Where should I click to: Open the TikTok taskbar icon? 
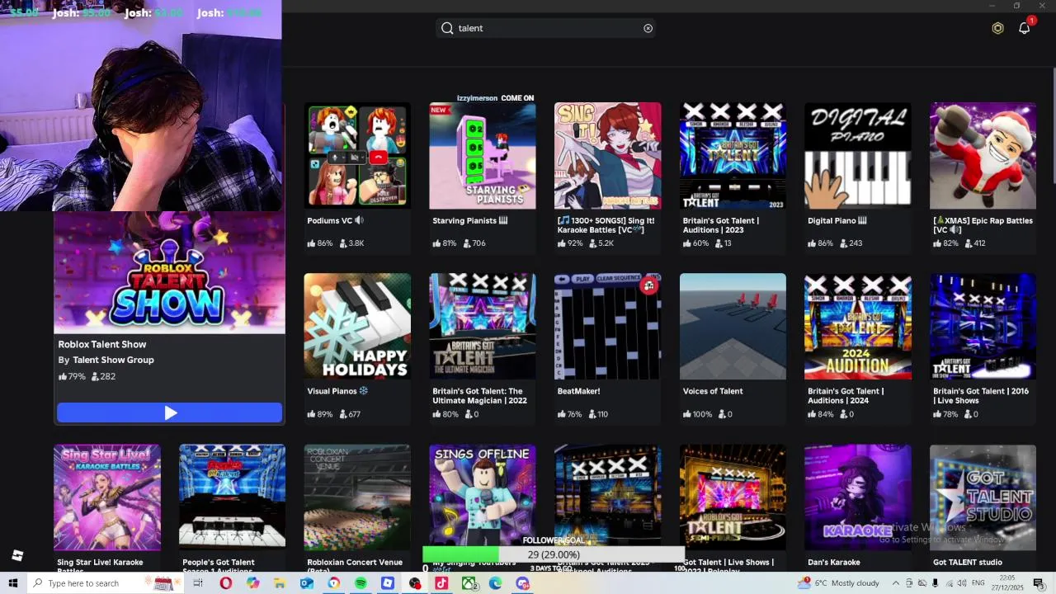tap(441, 583)
